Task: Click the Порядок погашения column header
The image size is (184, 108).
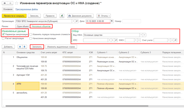Action: tap(173, 52)
